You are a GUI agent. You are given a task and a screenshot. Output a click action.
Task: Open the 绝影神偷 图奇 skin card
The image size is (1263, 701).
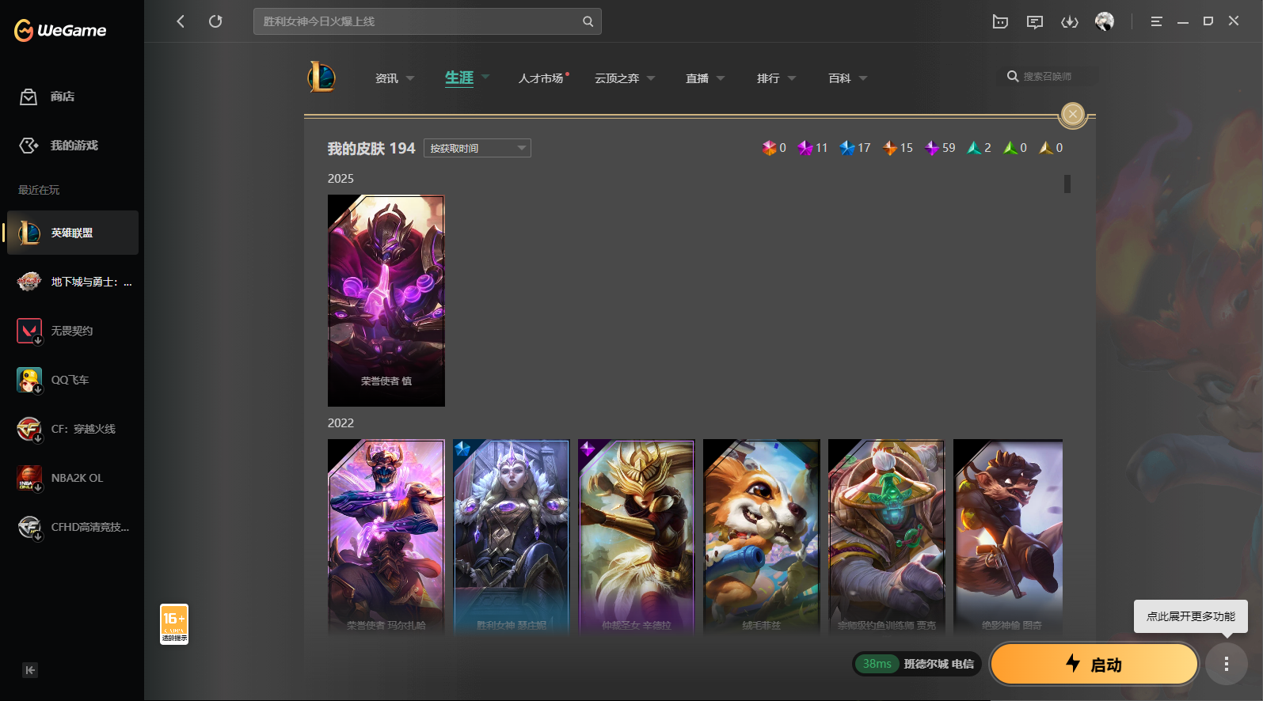pyautogui.click(x=1008, y=537)
